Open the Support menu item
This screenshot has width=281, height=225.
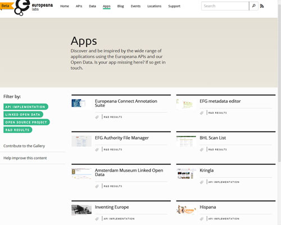174,6
